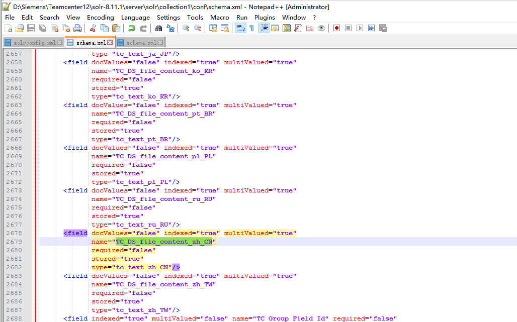Open the Language menu

point(135,18)
